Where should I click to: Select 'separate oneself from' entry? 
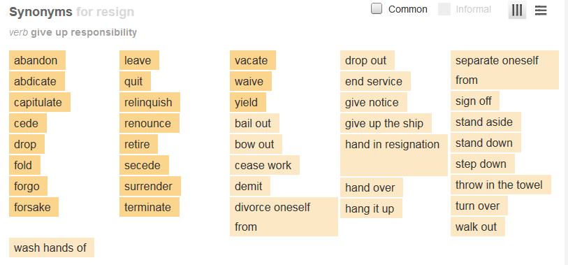click(504, 70)
